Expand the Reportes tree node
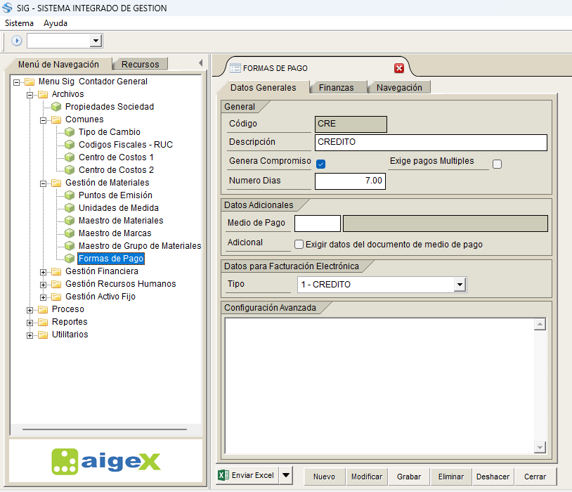572x492 pixels. point(30,323)
